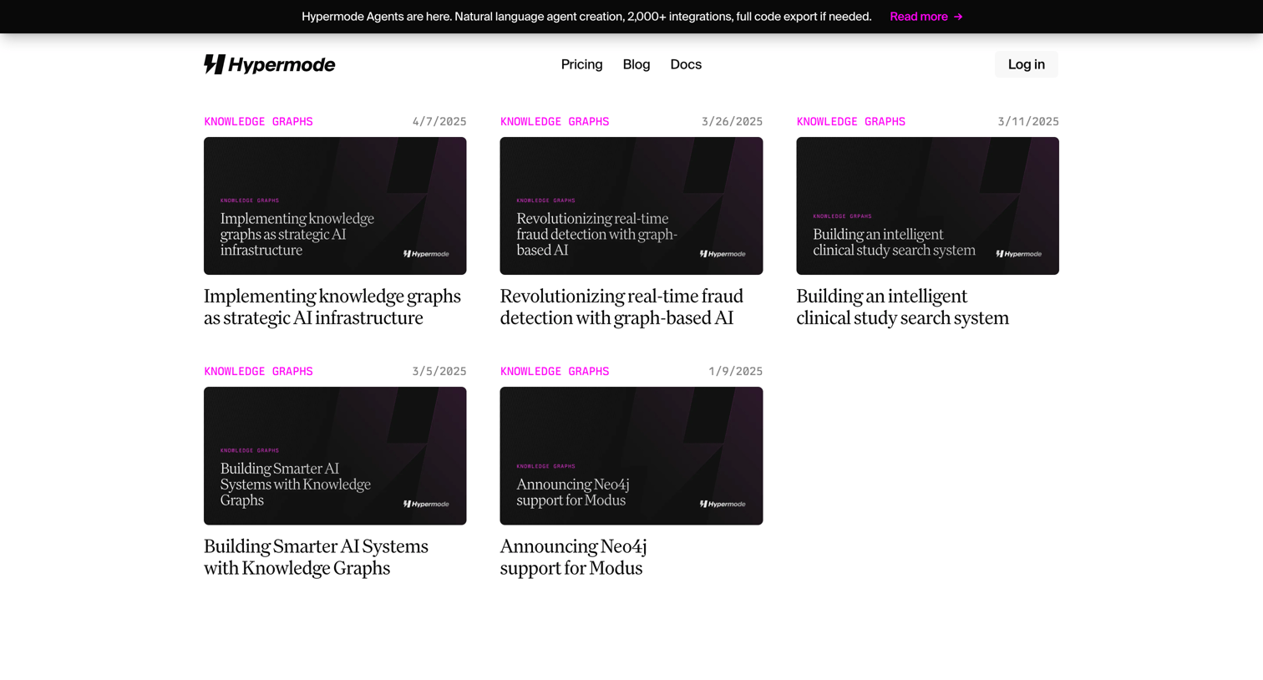The width and height of the screenshot is (1263, 680).
Task: Select Knowledge Graphs tag dated 3/11/2025
Action: (850, 122)
